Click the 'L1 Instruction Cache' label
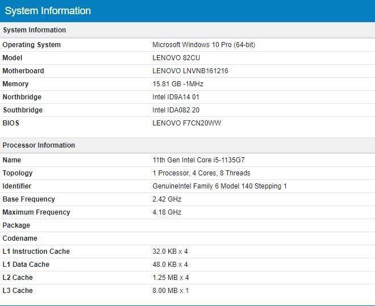This screenshot has height=306, width=375. pyautogui.click(x=36, y=251)
